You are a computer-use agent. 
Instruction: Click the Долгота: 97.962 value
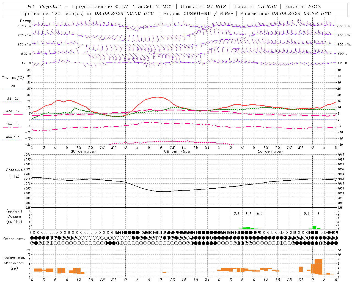pos(203,7)
